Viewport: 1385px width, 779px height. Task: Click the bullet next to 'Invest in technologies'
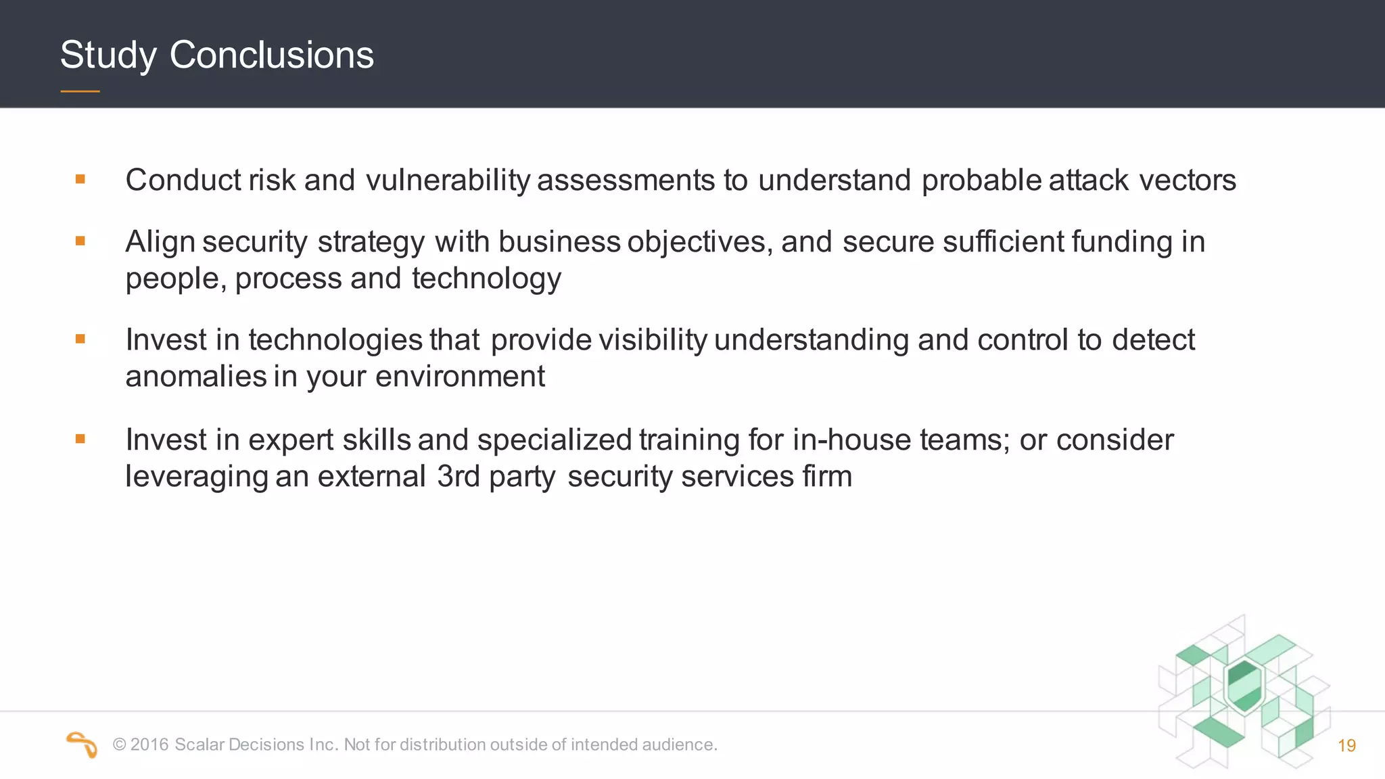80,339
